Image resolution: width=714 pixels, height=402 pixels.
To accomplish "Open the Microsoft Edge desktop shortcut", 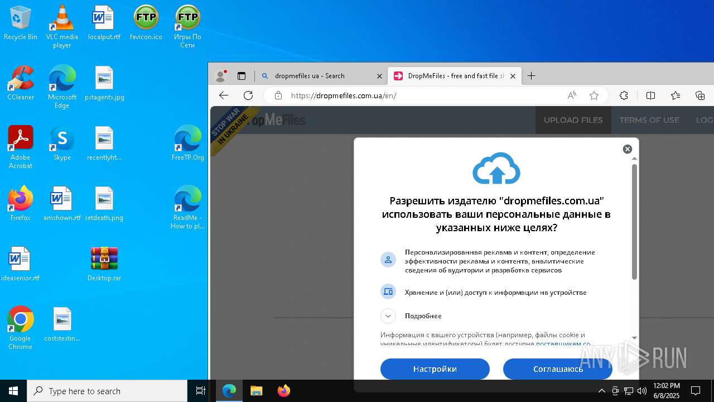I will 62,87.
